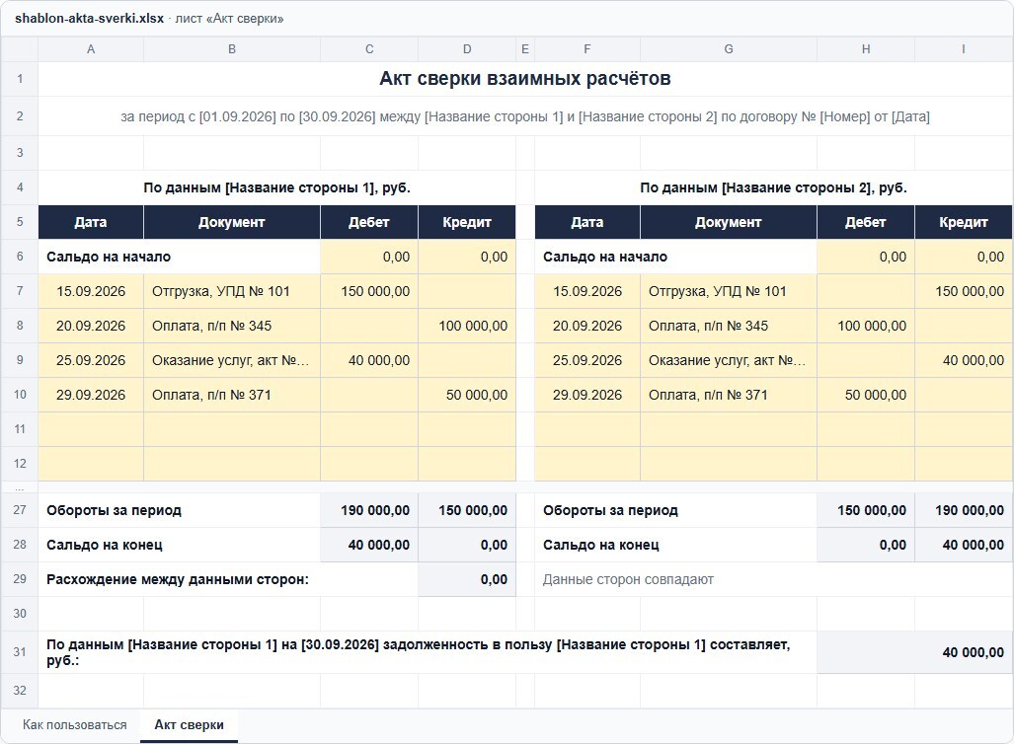The image size is (1014, 744).
Task: Click the "Данные сторон совпадают" note
Action: click(628, 580)
